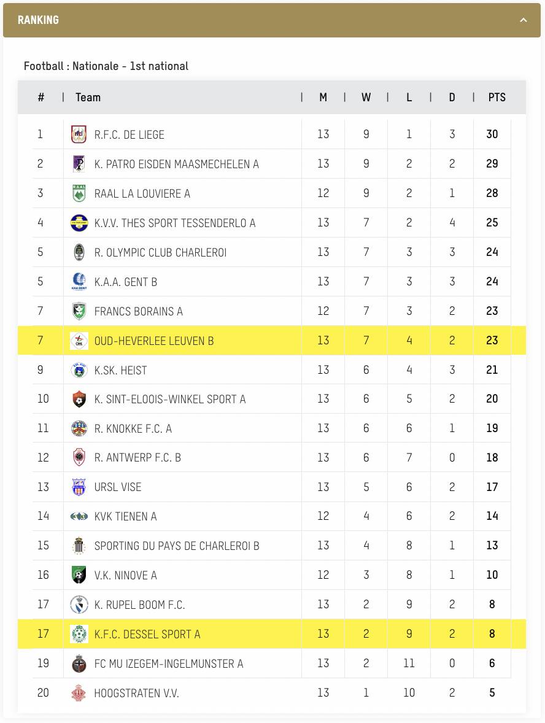Click the RAAL La Louviere green crest

(79, 193)
